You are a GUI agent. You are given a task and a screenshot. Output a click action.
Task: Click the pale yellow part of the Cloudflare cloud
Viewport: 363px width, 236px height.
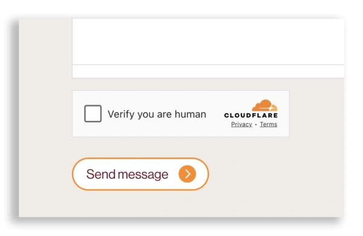click(273, 108)
